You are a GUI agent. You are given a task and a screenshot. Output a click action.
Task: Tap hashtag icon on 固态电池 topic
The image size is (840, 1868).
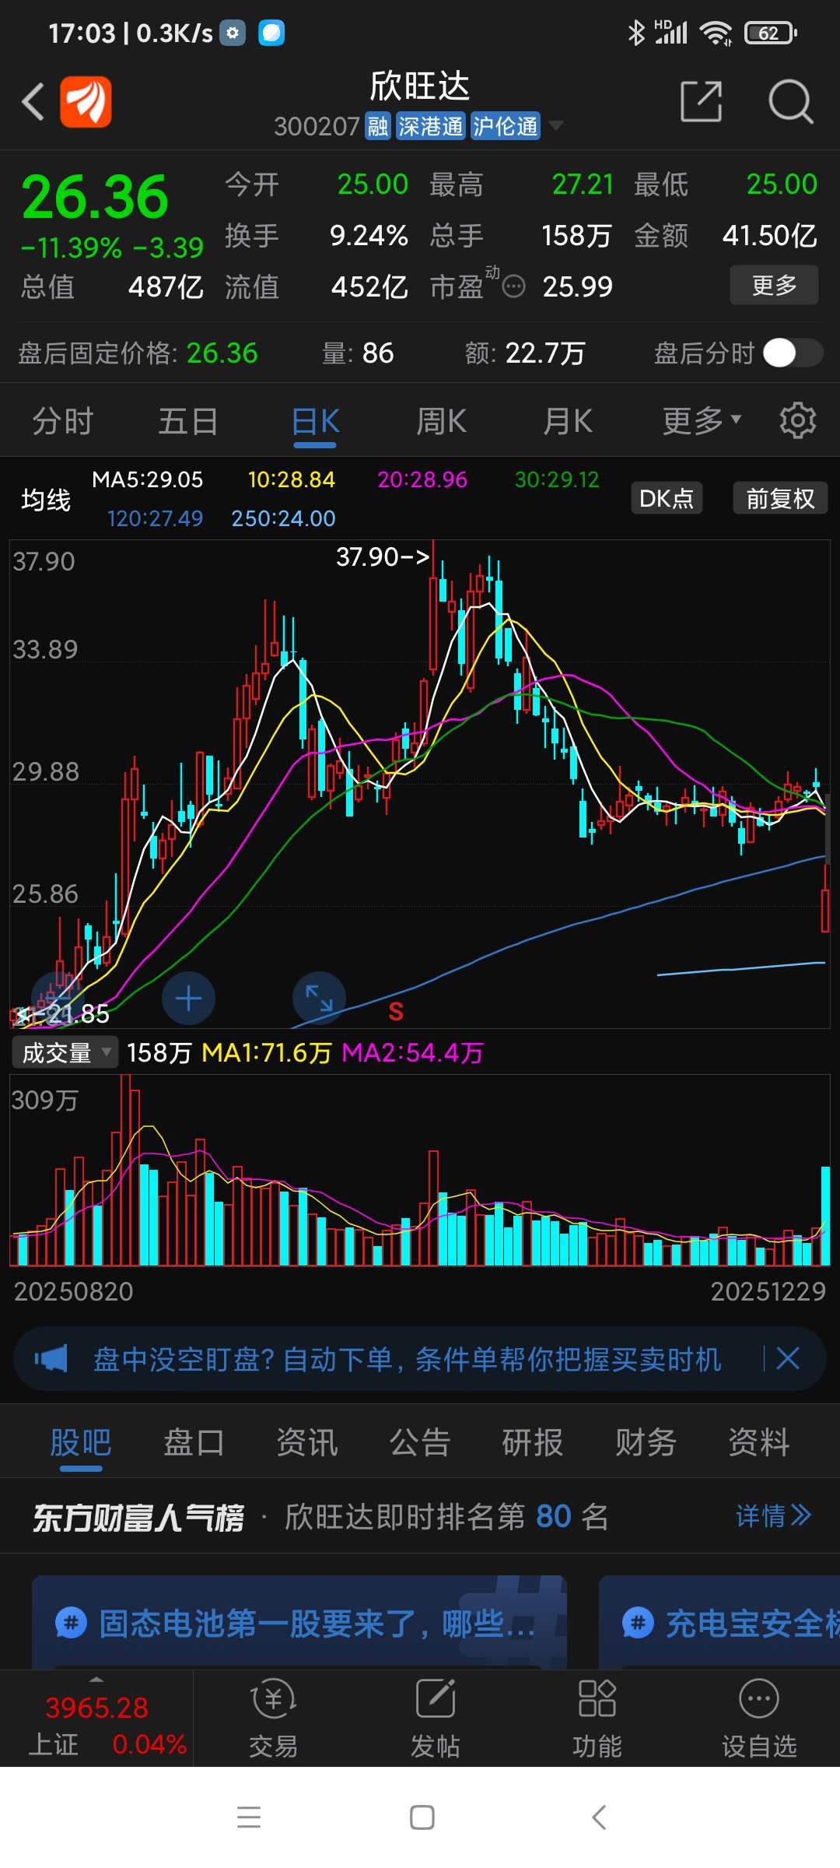point(71,1624)
